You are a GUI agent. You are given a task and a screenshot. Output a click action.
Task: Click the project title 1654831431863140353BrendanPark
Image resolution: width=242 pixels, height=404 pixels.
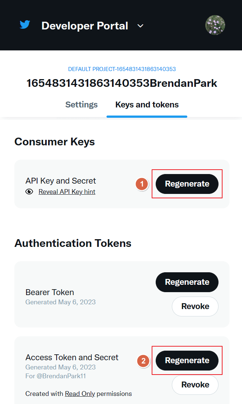tap(121, 83)
